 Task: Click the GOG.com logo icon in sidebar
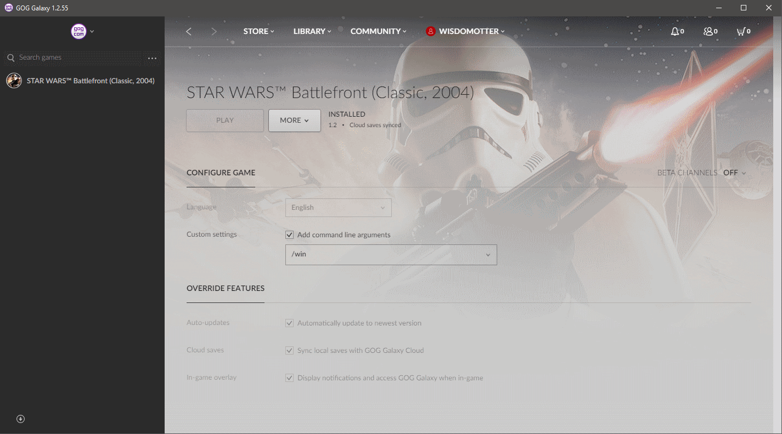click(79, 31)
